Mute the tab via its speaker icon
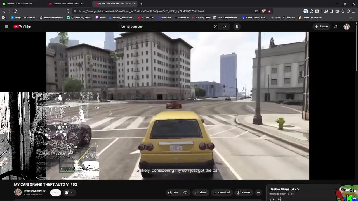This screenshot has height=201, width=358. [100, 4]
